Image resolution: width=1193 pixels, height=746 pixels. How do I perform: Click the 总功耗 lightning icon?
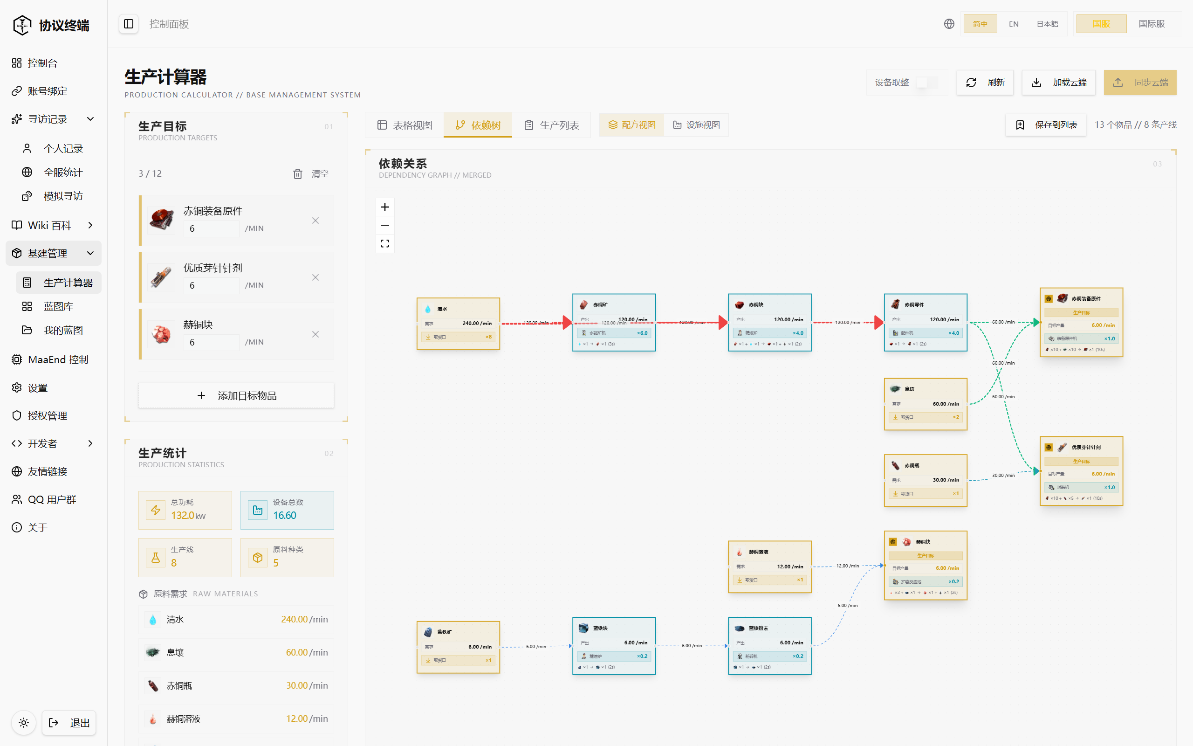pyautogui.click(x=156, y=510)
